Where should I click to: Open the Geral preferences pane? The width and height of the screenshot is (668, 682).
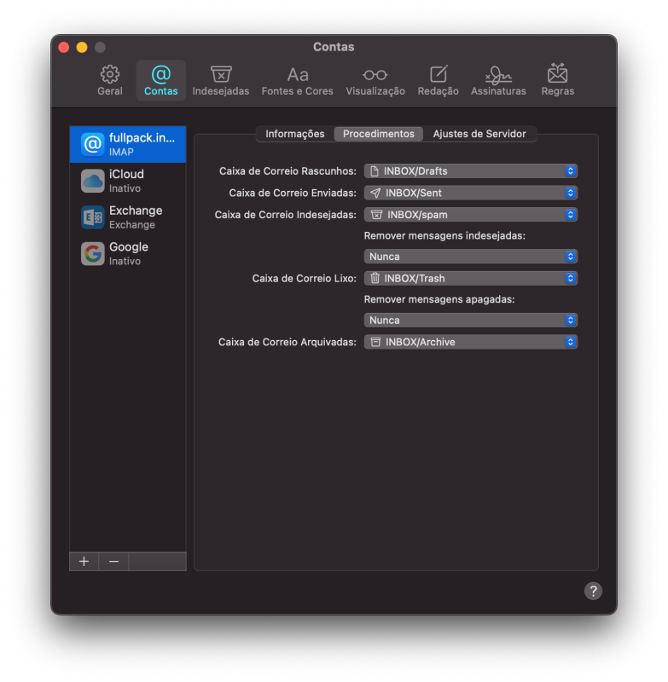click(x=110, y=81)
